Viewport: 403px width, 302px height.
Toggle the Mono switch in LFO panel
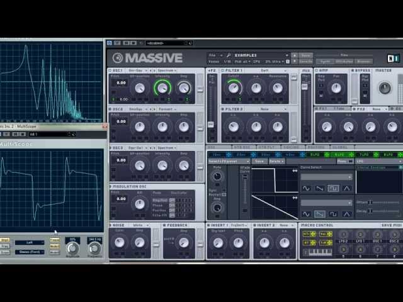click(351, 161)
